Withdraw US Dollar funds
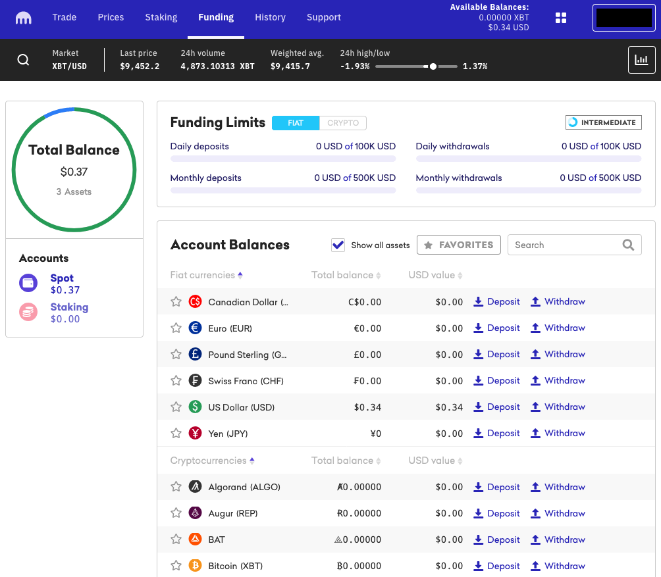Viewport: 661px width, 577px height. (558, 407)
